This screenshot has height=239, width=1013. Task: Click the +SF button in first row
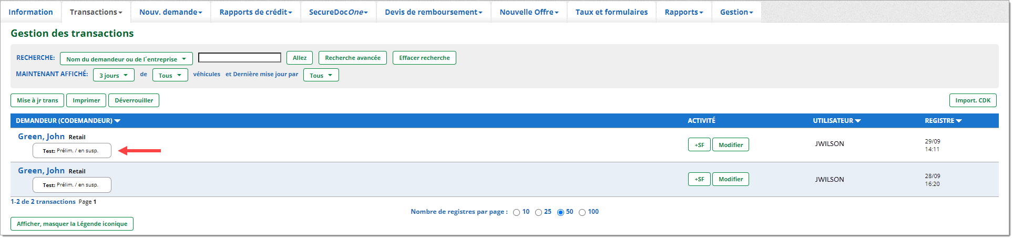click(x=699, y=144)
